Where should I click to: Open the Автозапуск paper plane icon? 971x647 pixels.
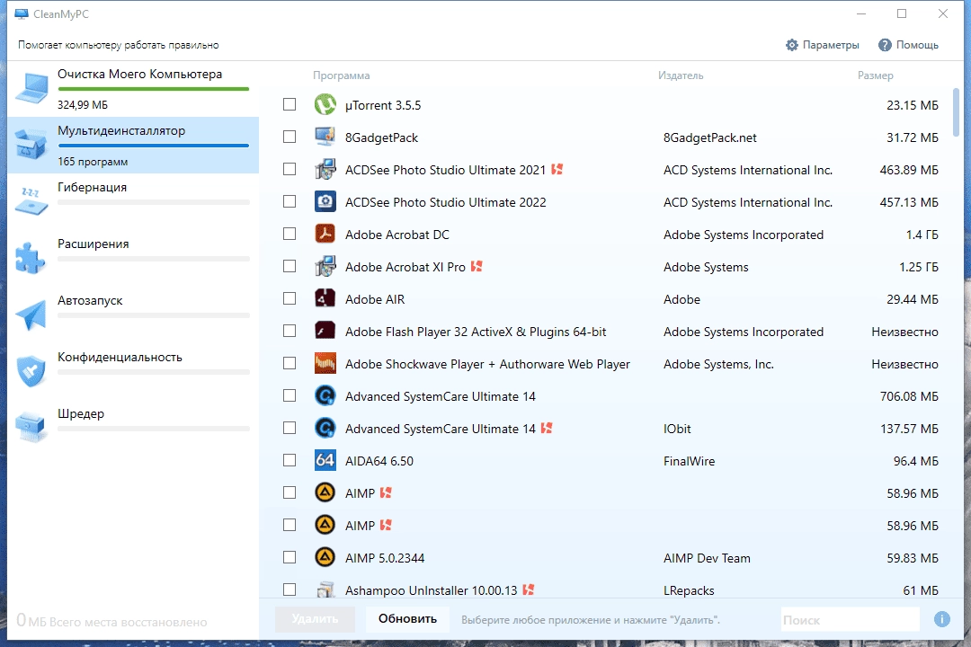[31, 315]
